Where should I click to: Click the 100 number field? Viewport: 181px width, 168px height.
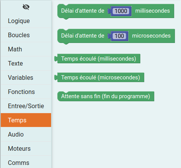119,36
